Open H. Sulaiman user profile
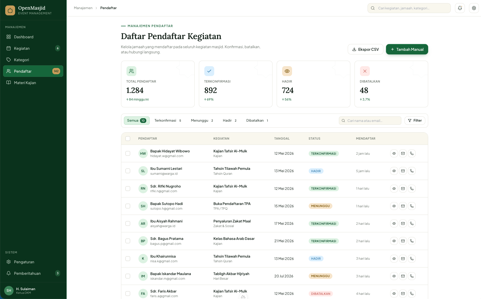Viewport: 481px width, 299px height. [33, 290]
